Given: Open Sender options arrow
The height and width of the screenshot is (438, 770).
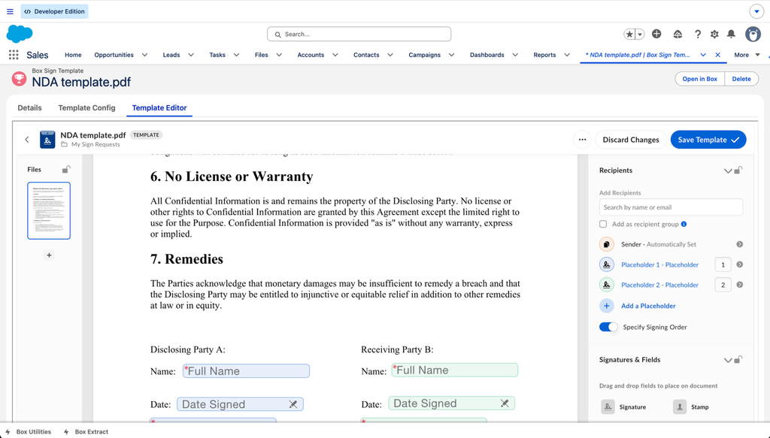Looking at the screenshot, I should pyautogui.click(x=740, y=244).
